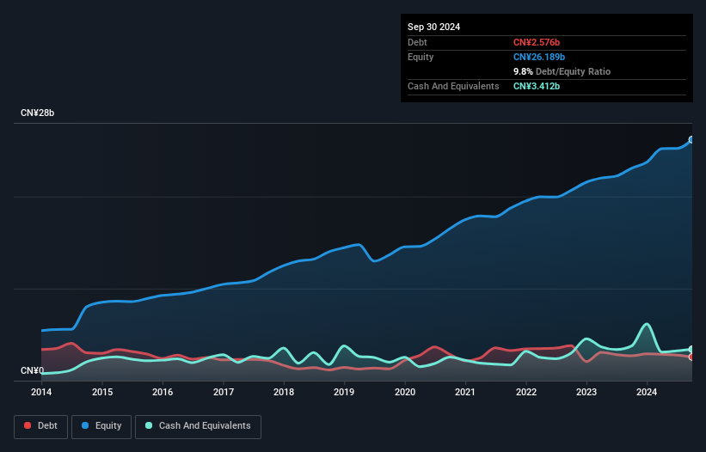Viewport: 706px width, 452px height.
Task: Click the blue Equity legend dot
Action: click(x=87, y=426)
